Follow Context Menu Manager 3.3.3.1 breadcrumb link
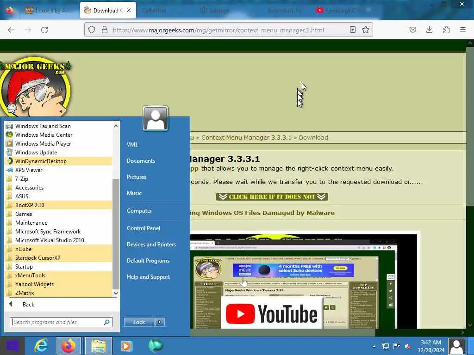 click(x=246, y=138)
